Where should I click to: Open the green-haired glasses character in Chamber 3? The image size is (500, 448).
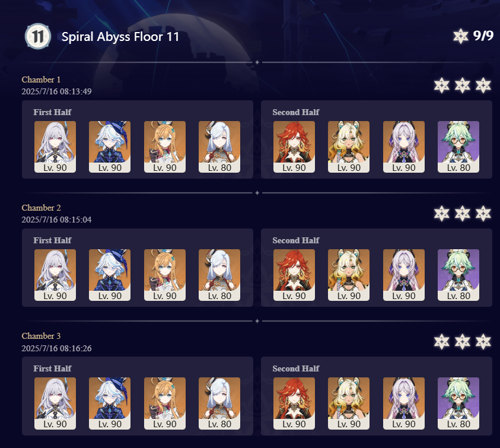point(458,403)
